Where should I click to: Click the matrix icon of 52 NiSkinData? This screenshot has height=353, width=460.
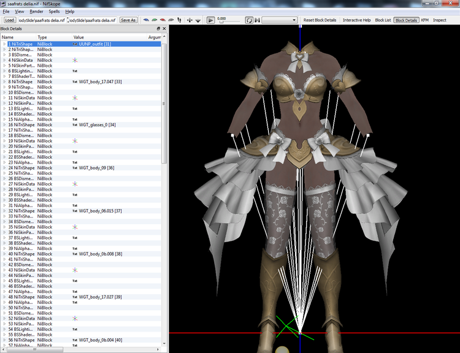[x=75, y=319]
